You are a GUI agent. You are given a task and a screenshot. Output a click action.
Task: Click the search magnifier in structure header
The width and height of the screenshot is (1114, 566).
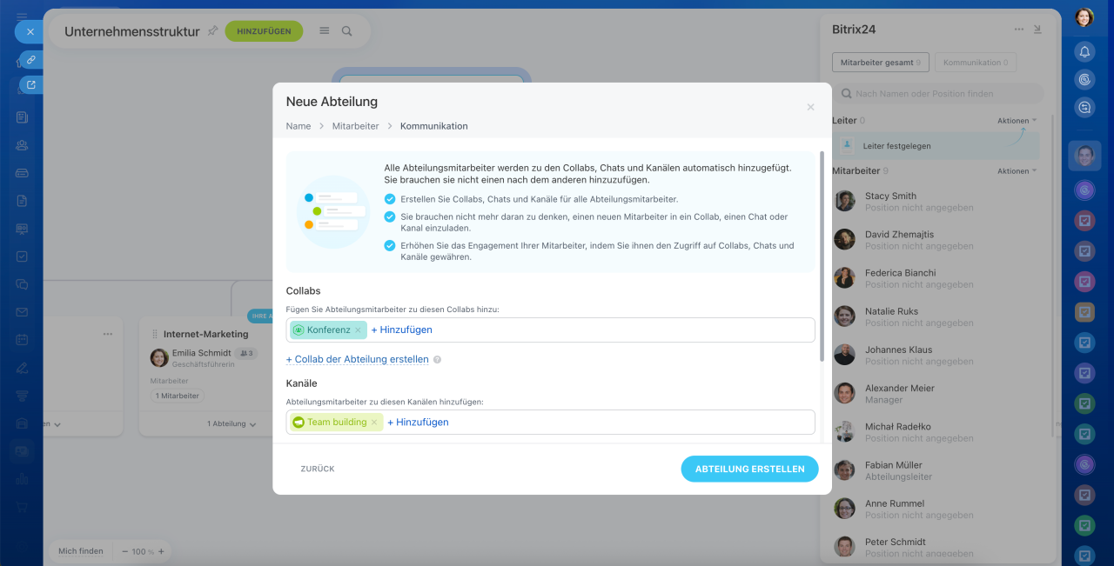[346, 30]
